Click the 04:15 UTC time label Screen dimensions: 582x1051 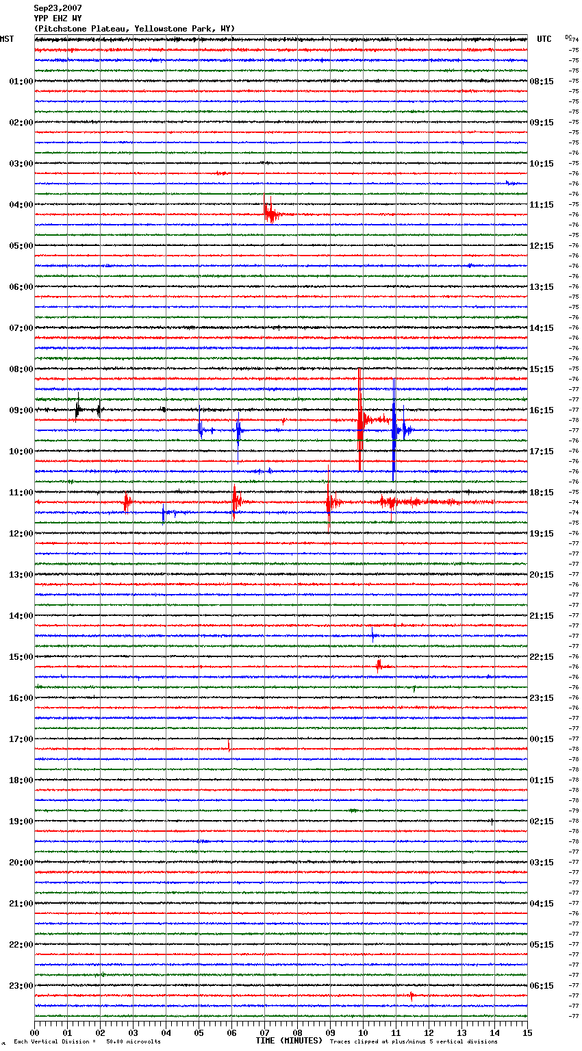542,904
